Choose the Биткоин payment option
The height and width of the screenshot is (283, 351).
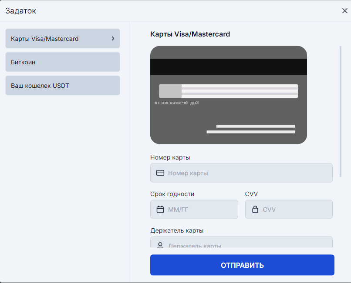tap(63, 62)
